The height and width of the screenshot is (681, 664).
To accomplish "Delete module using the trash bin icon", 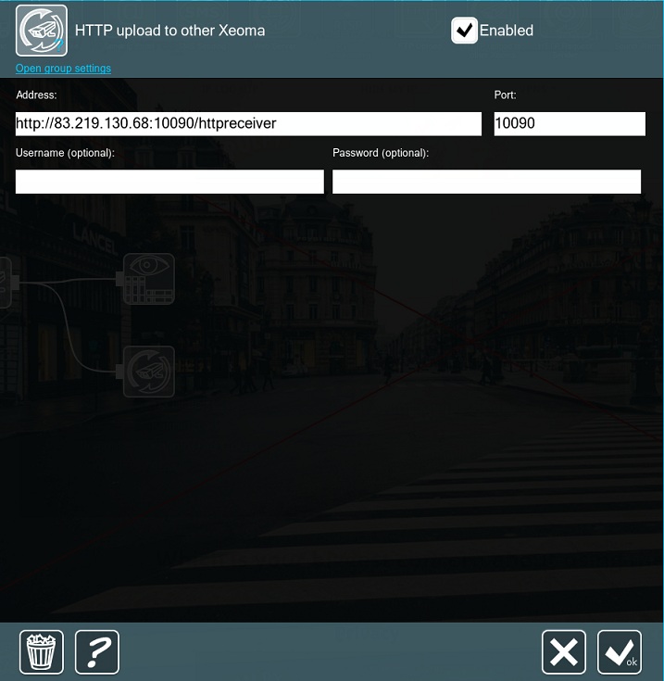I will coord(42,652).
